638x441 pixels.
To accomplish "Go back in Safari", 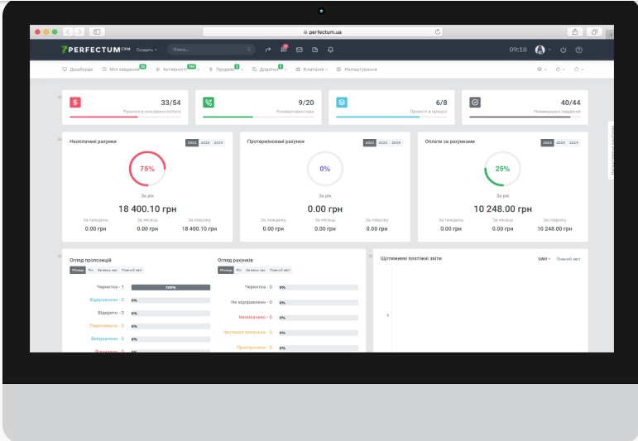I will (68, 31).
